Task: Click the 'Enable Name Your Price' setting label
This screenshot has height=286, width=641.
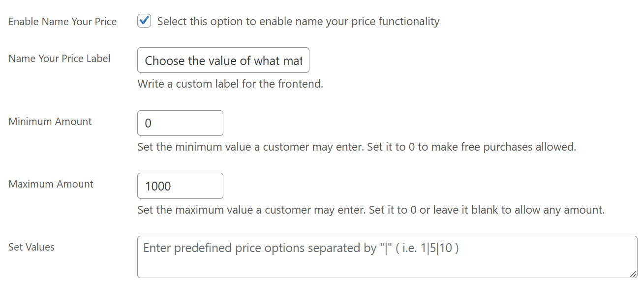Action: click(x=62, y=22)
